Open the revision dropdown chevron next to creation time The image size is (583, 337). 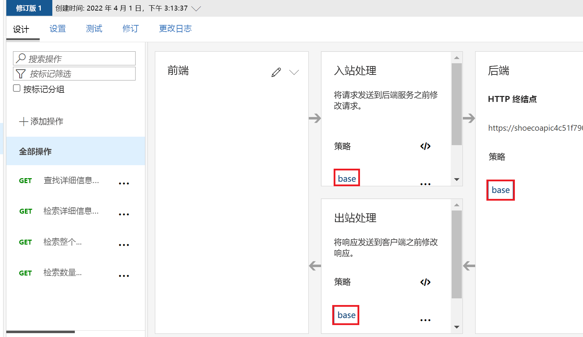(x=196, y=8)
